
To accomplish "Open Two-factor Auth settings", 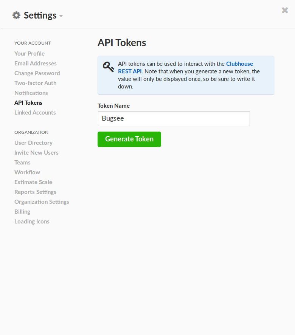I will (35, 83).
